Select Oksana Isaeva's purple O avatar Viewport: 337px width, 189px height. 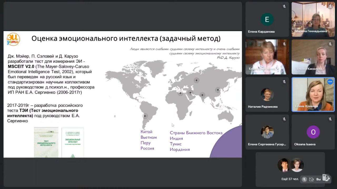(x=313, y=132)
